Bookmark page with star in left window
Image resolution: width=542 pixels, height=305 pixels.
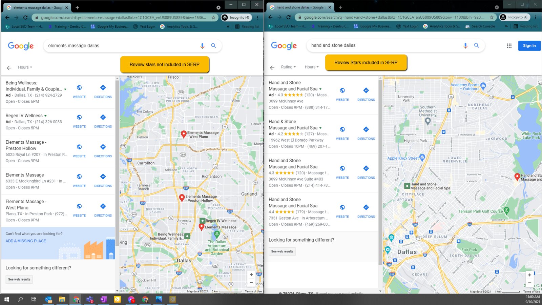[213, 17]
